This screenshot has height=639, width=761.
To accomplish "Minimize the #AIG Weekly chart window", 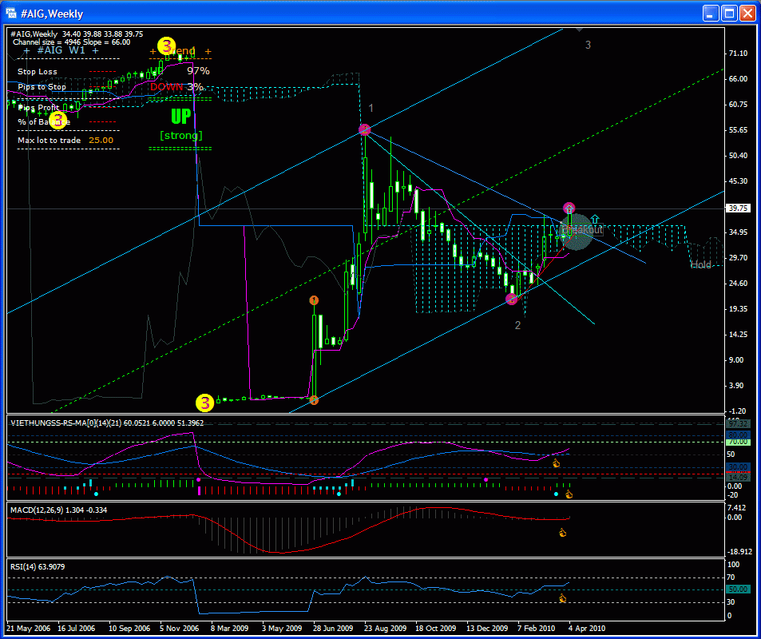I will point(710,14).
